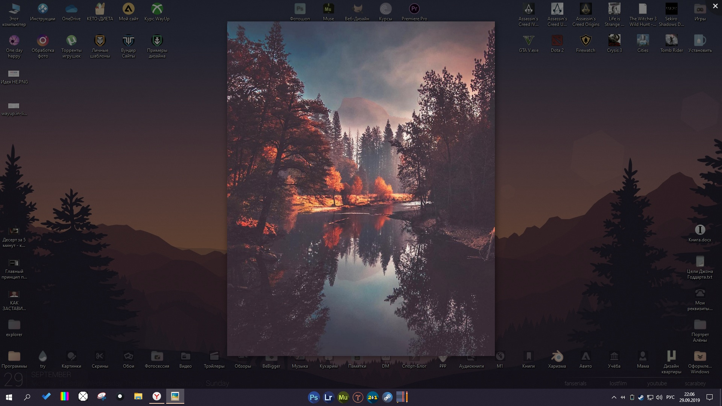Launch the Muse desktop shortcut
Screen dimensions: 722x406
point(328,12)
